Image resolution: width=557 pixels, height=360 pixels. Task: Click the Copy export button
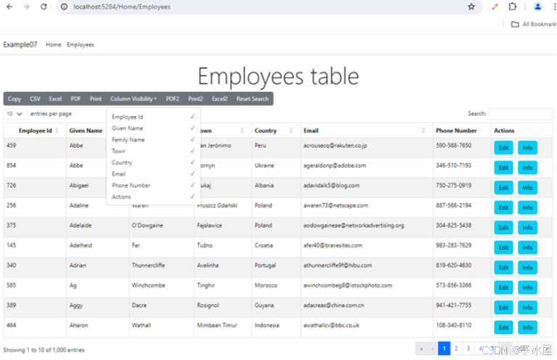click(x=15, y=99)
